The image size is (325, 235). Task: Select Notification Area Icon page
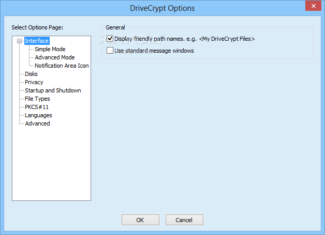pyautogui.click(x=62, y=66)
